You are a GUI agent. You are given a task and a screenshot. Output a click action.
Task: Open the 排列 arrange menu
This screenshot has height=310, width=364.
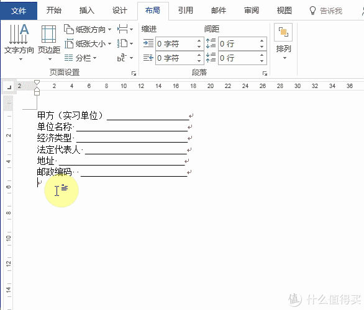coord(283,42)
